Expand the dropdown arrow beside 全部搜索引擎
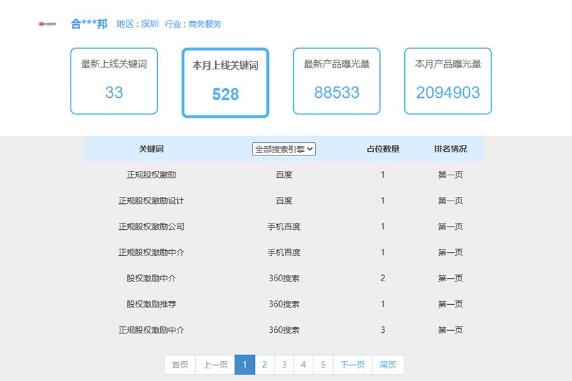Screen dimensions: 572x381 [310, 149]
